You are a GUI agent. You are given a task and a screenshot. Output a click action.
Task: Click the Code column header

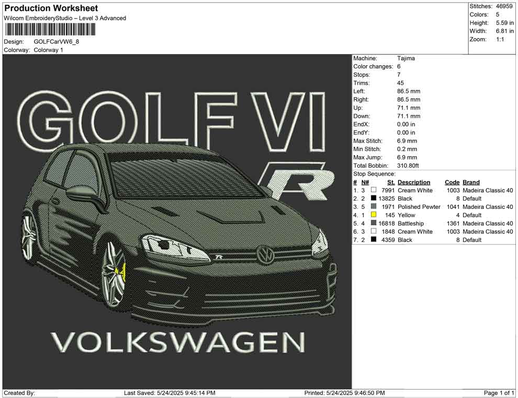pos(452,182)
